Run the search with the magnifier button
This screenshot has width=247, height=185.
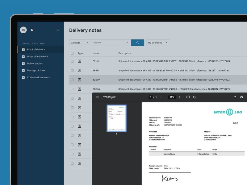(137, 43)
